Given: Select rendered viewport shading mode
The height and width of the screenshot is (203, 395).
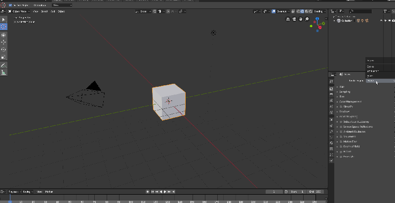Looking at the screenshot, I should (311, 11).
